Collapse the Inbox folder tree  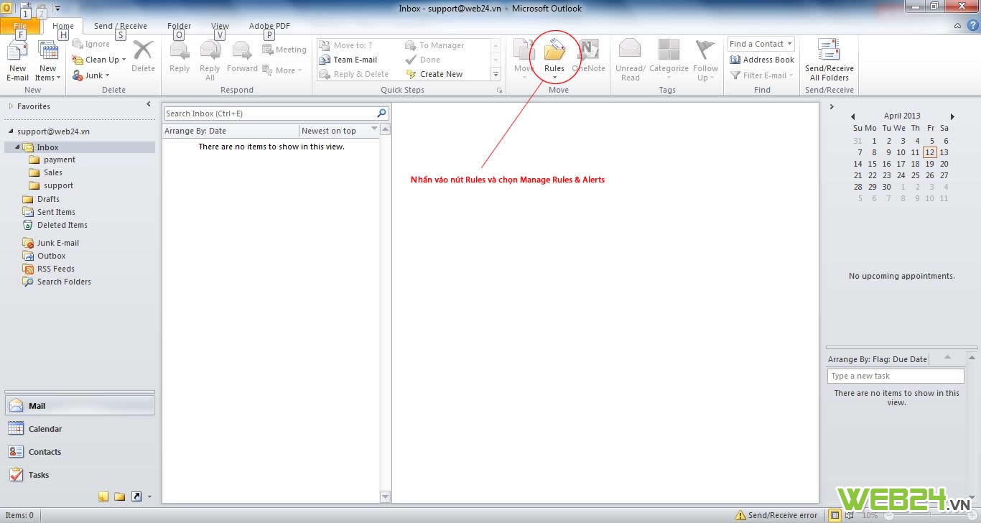tap(17, 147)
